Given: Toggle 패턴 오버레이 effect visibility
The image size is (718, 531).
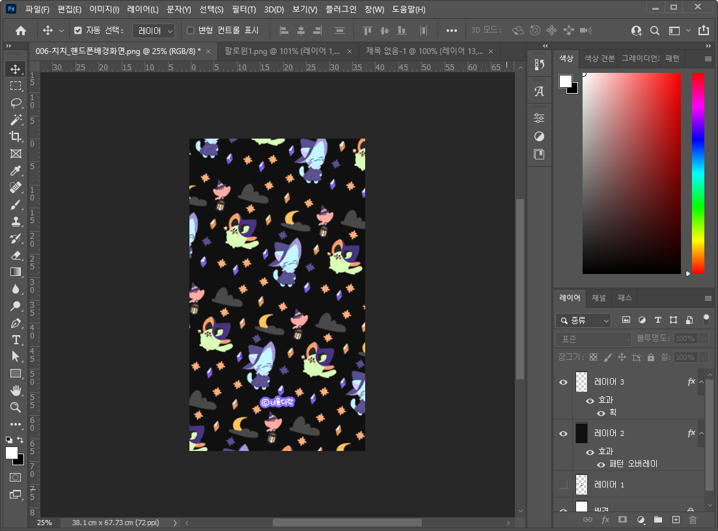Looking at the screenshot, I should coord(601,465).
